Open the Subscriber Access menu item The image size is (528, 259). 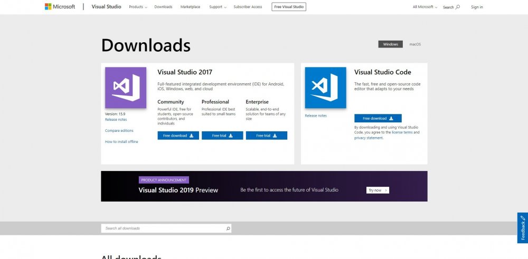[x=248, y=7]
